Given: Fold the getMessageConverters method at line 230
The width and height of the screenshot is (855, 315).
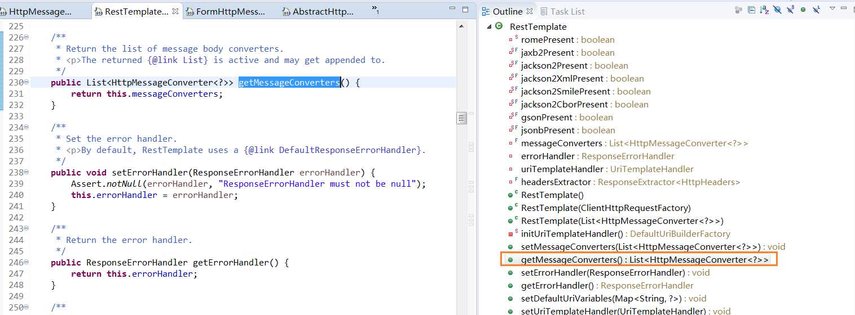Looking at the screenshot, I should click(27, 82).
